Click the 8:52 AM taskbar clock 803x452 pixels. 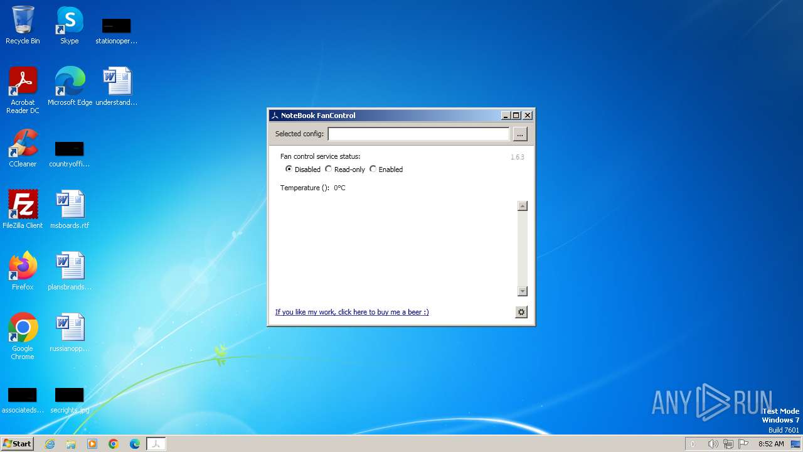pos(771,444)
